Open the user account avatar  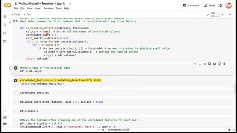[228, 6]
